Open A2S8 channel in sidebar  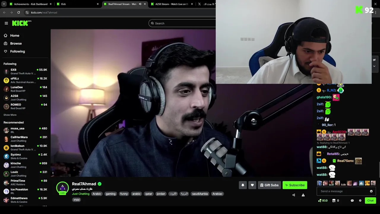point(25,98)
